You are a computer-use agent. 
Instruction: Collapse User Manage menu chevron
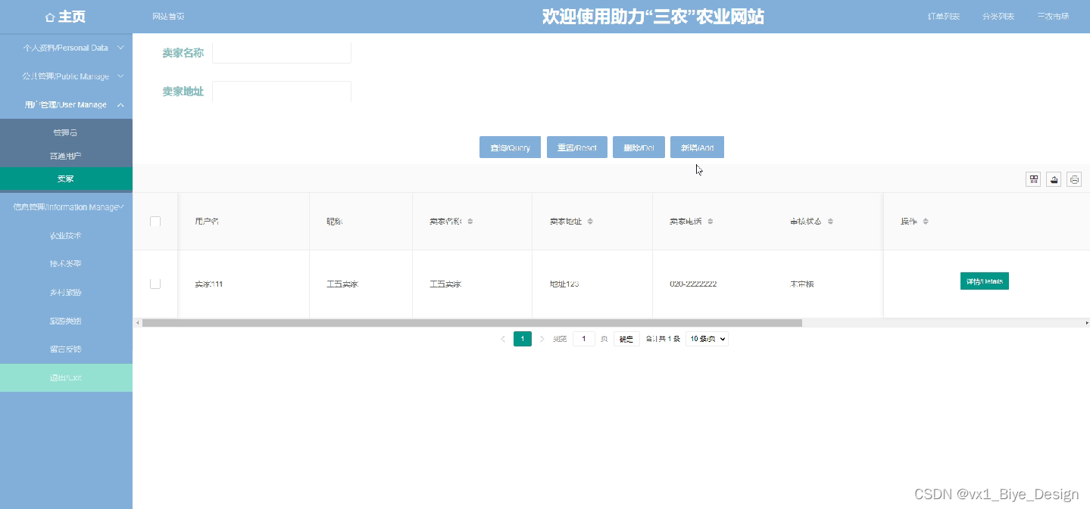[x=120, y=104]
